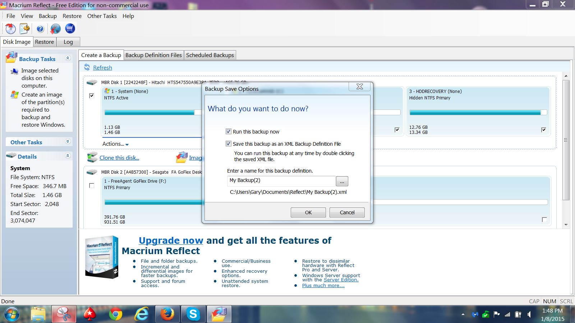The width and height of the screenshot is (575, 323).
Task: Click the backup definition name input field
Action: coord(281,181)
